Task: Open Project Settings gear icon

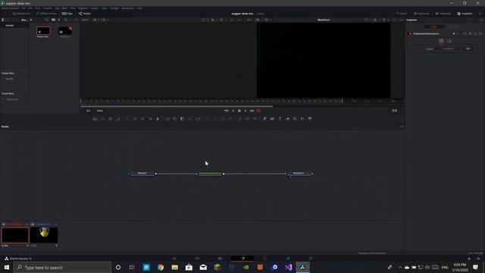Action: [x=478, y=259]
